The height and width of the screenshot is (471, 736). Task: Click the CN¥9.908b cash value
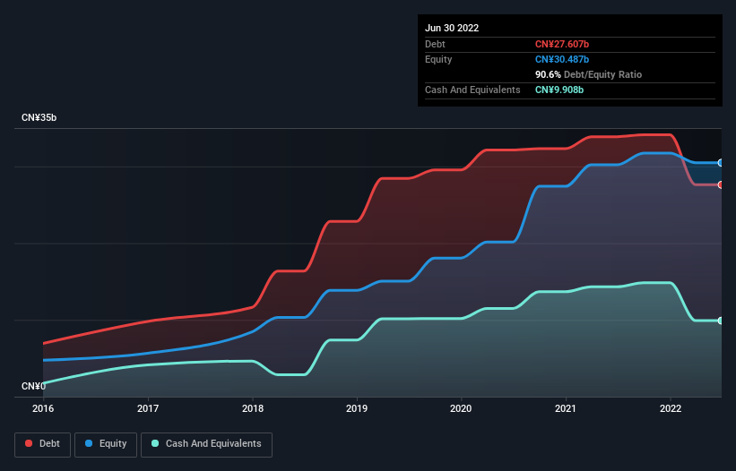559,90
